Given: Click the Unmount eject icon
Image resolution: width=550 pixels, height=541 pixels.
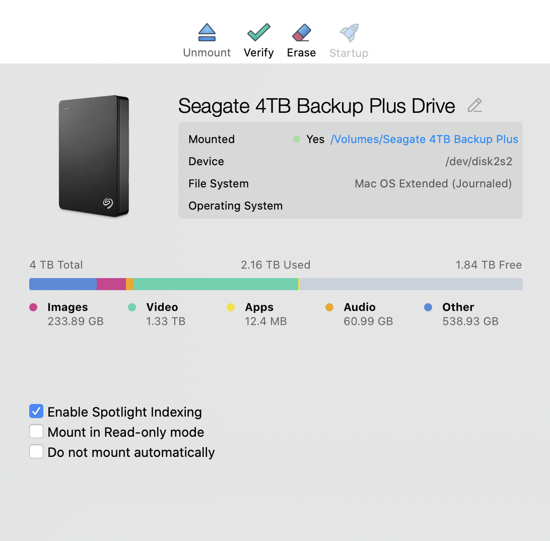Looking at the screenshot, I should [207, 32].
